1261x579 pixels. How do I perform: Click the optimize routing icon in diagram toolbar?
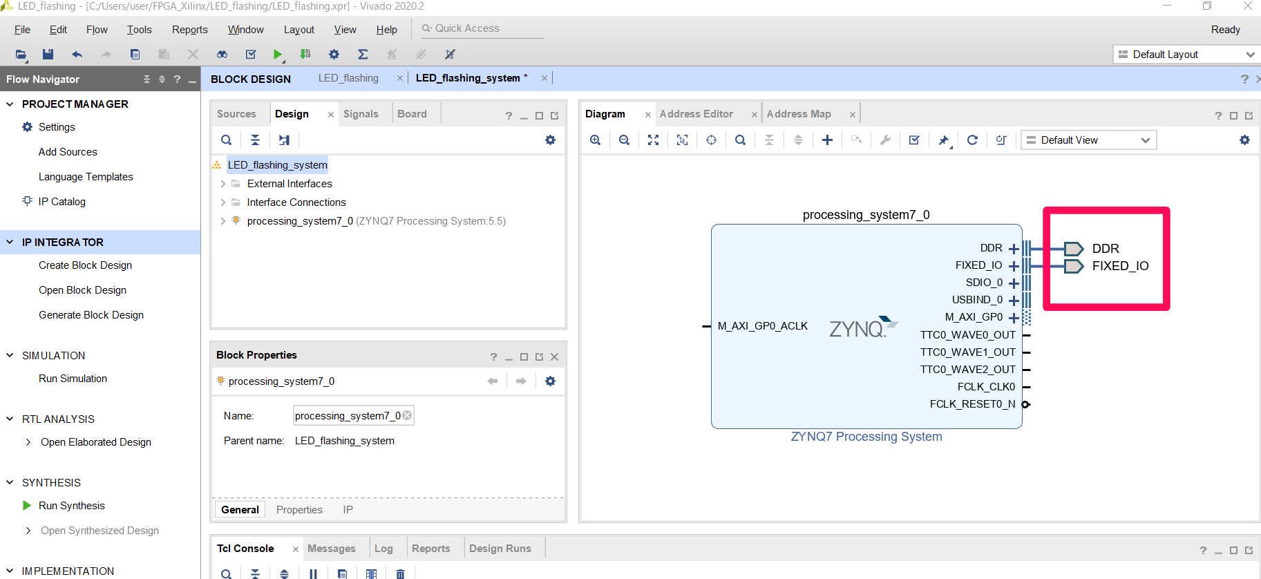pos(1001,140)
